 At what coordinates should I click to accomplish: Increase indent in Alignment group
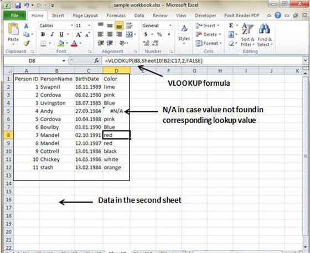[110, 43]
